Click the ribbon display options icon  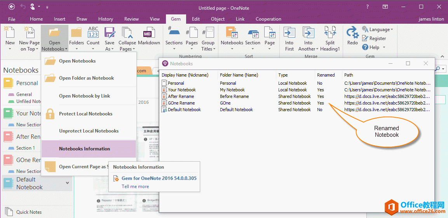(x=385, y=7)
